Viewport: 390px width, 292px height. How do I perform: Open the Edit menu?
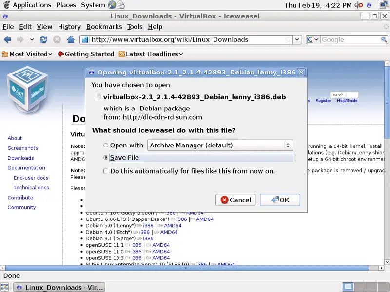click(x=25, y=27)
